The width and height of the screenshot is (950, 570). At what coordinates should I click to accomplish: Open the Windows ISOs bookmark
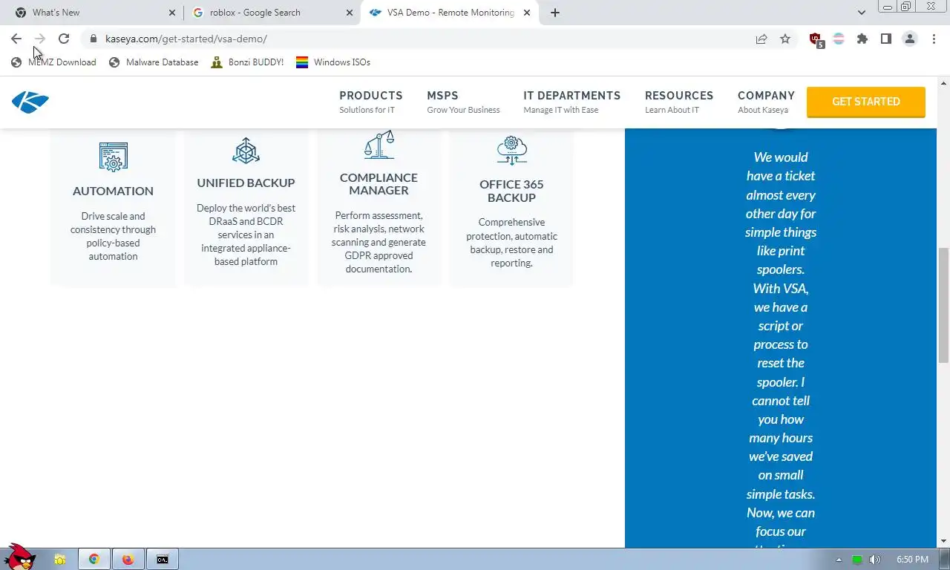click(x=333, y=62)
